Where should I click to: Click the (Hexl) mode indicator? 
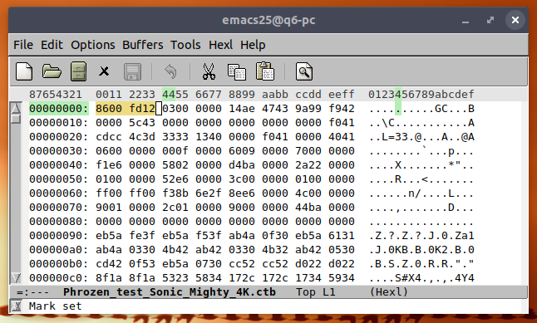(389, 292)
